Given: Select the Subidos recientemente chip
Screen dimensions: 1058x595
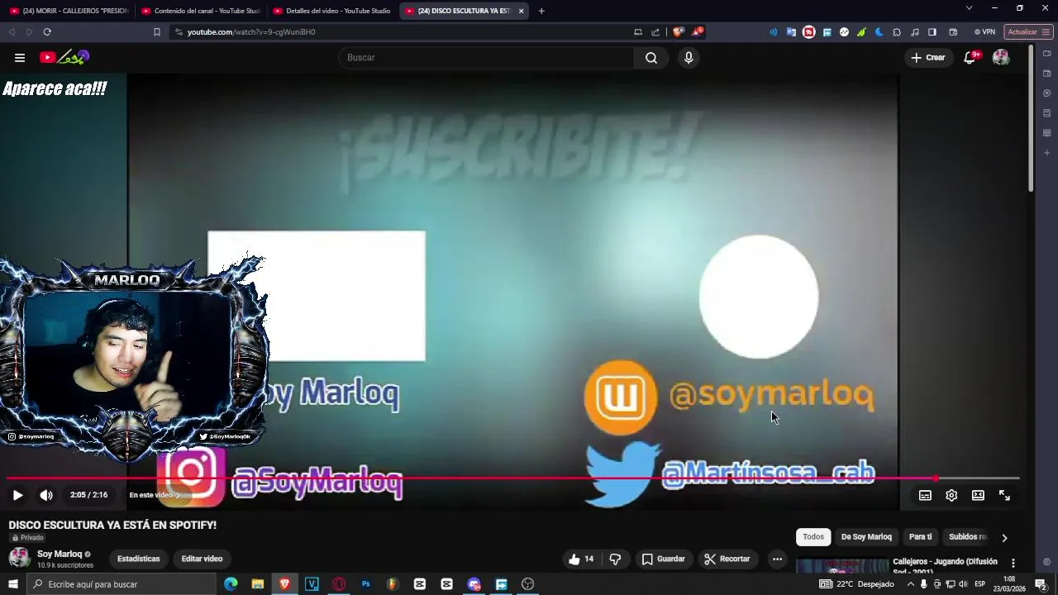Looking at the screenshot, I should tap(968, 537).
